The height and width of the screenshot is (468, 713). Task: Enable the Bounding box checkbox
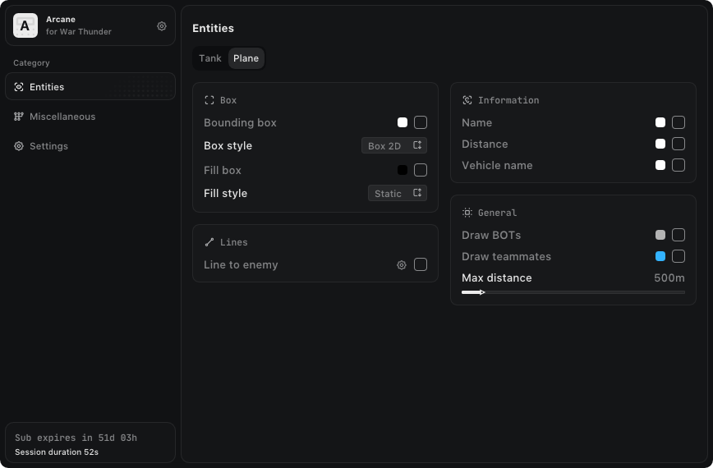point(421,122)
